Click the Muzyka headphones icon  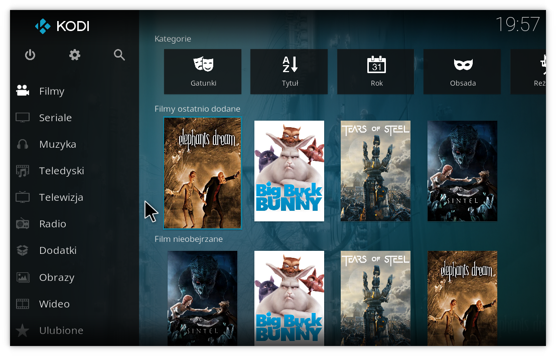[23, 144]
